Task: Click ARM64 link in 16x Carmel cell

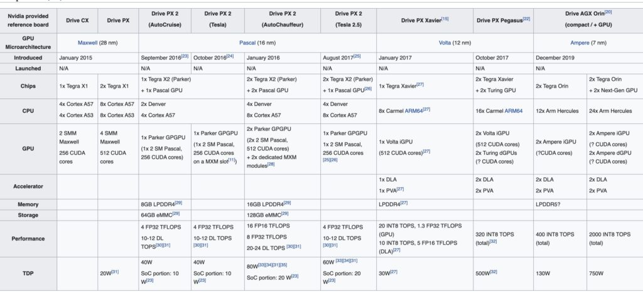Action: (513, 111)
